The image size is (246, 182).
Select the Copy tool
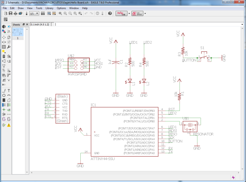pyautogui.click(x=9, y=37)
